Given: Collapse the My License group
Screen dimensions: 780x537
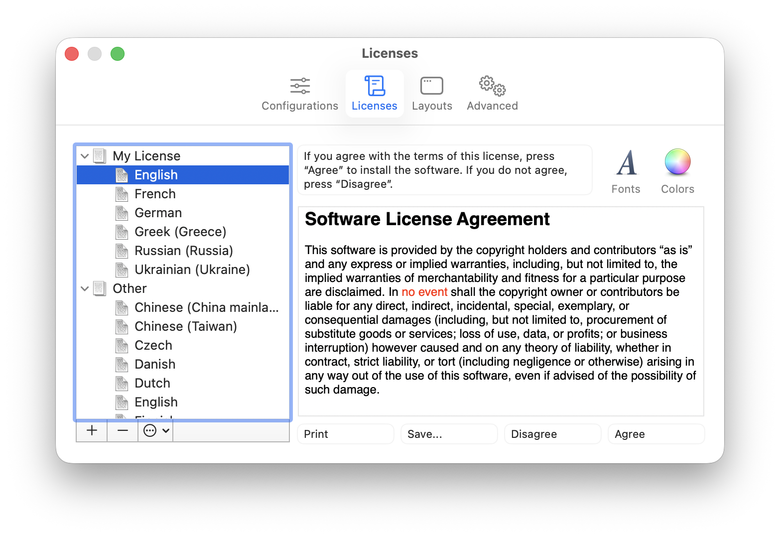Looking at the screenshot, I should tap(84, 156).
